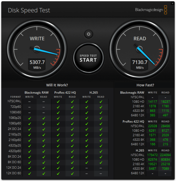Click the read gauge needle dial
176x181 pixels.
coord(139,49)
